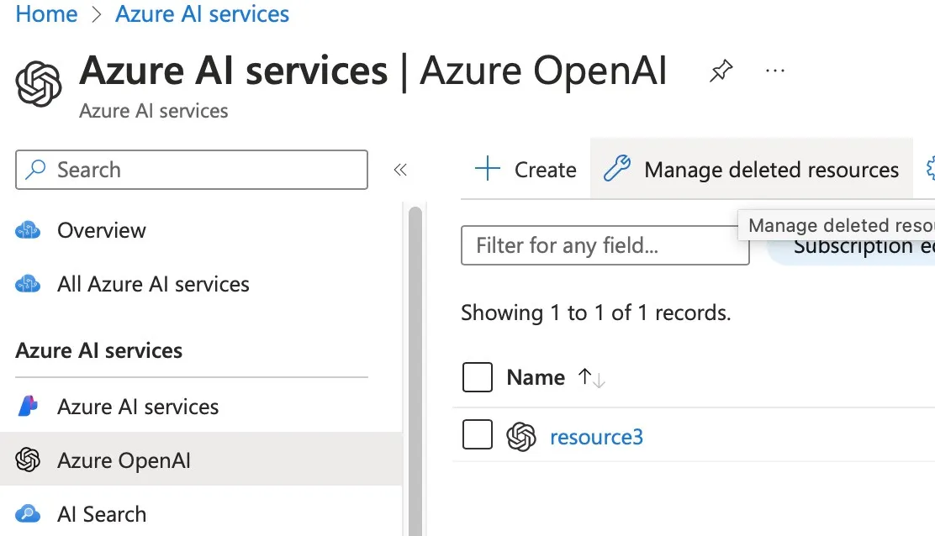Click the AI Search icon in sidebar
Image resolution: width=935 pixels, height=536 pixels.
pyautogui.click(x=29, y=514)
